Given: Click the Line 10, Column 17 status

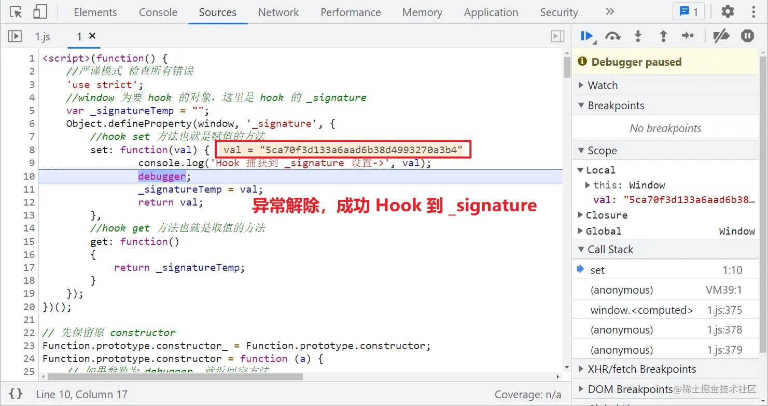Looking at the screenshot, I should (x=81, y=395).
